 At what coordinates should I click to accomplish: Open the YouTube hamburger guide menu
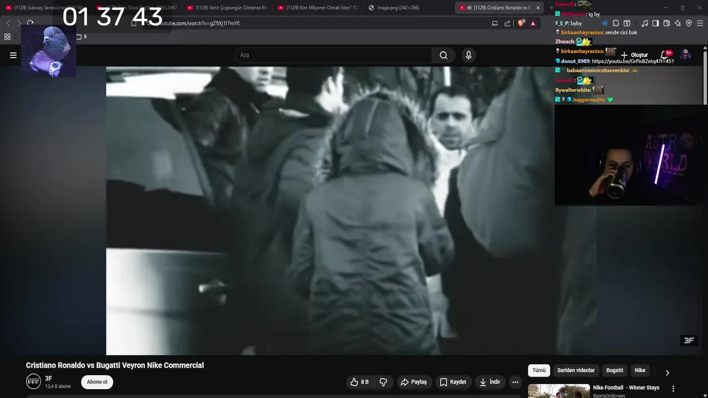pyautogui.click(x=13, y=55)
